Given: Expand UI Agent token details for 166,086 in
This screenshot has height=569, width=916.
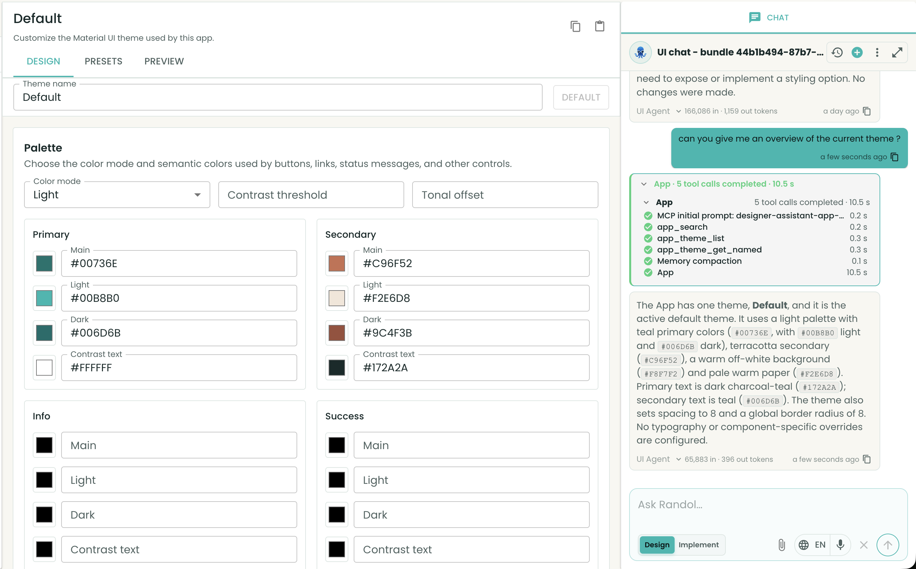Looking at the screenshot, I should [x=678, y=111].
